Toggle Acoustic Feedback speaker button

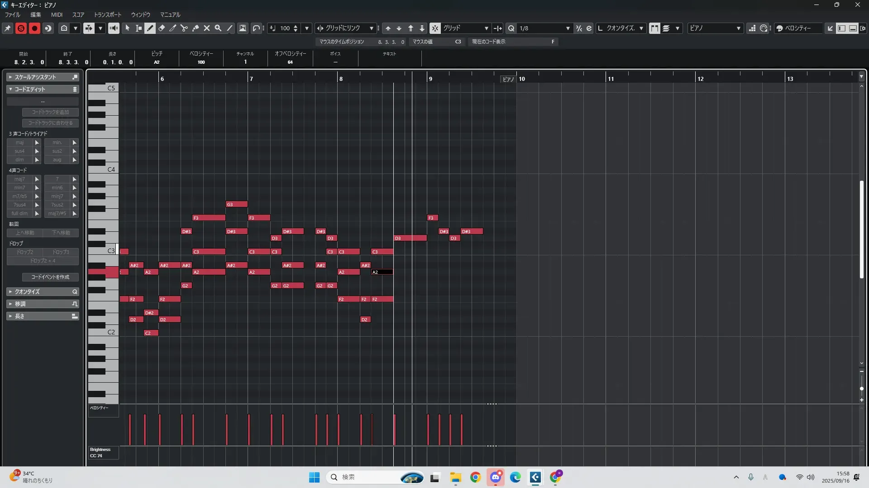click(x=114, y=28)
